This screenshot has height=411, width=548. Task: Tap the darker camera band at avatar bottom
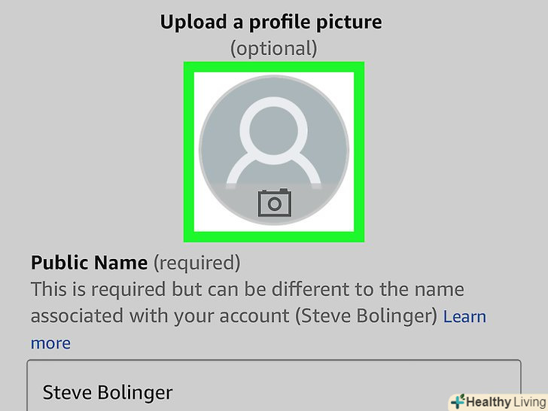(274, 202)
